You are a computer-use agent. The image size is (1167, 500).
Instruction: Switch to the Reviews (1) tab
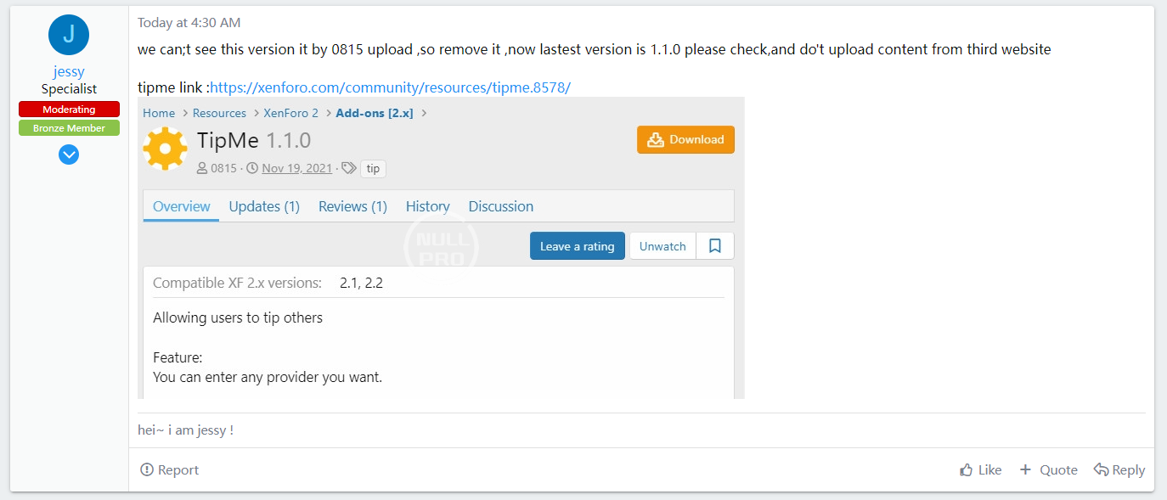[x=352, y=206]
